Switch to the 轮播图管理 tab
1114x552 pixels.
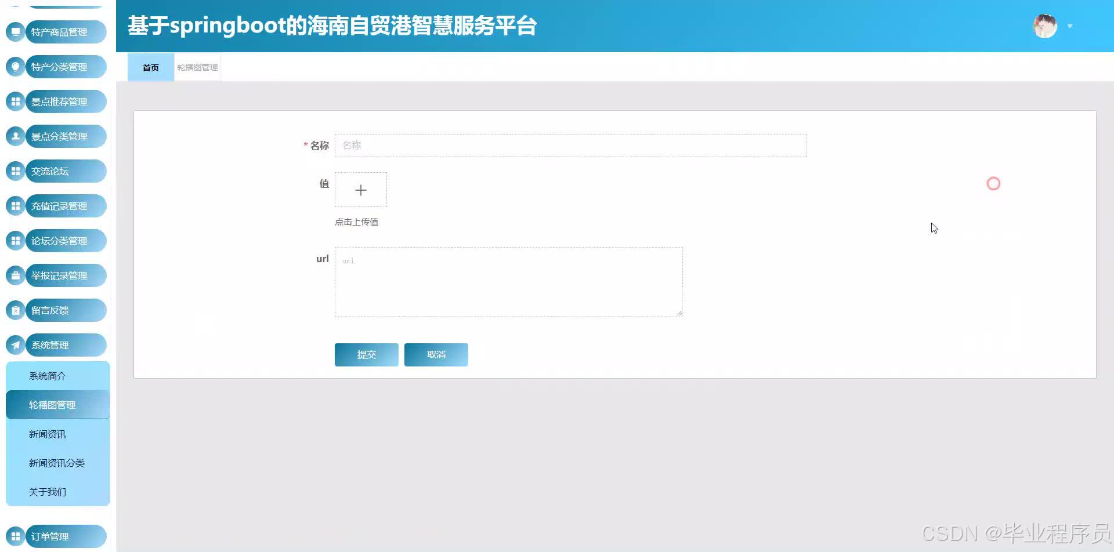(x=197, y=67)
